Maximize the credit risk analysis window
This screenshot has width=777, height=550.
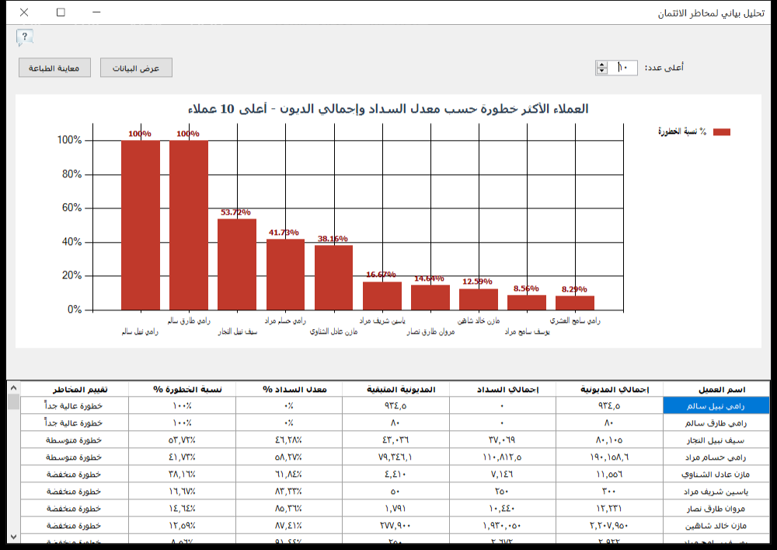(x=61, y=12)
